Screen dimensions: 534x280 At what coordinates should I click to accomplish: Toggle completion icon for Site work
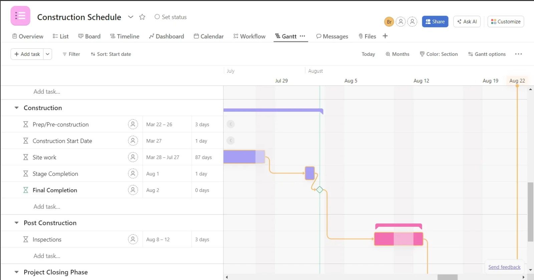pyautogui.click(x=26, y=157)
